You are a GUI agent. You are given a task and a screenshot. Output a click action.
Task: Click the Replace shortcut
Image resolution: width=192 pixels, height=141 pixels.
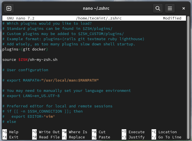coord(77,137)
